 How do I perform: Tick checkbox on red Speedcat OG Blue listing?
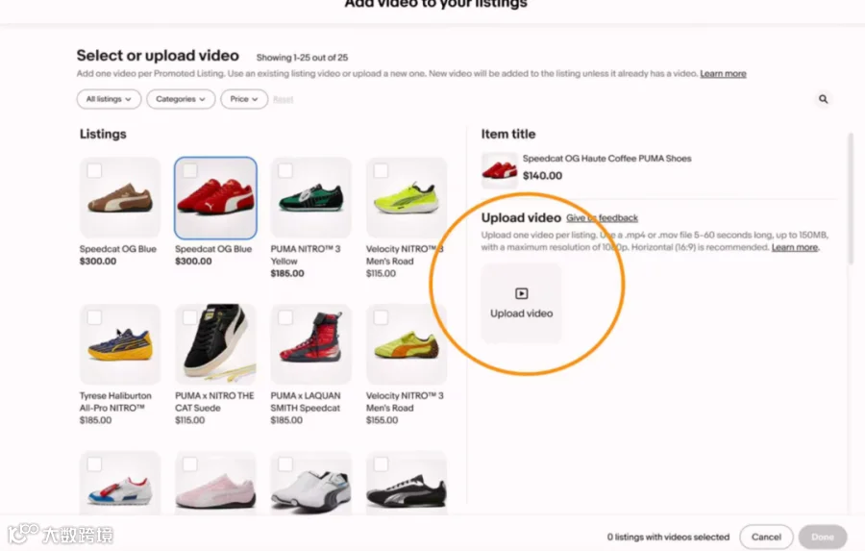(189, 170)
